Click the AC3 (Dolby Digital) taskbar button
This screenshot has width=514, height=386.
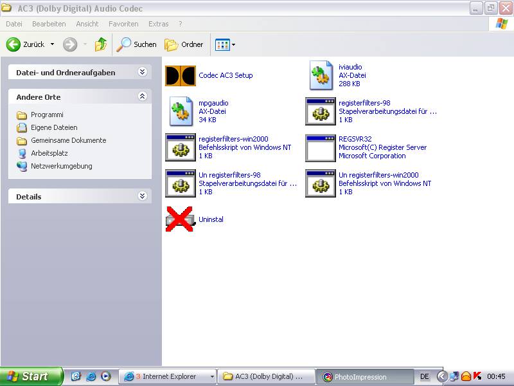(x=266, y=376)
